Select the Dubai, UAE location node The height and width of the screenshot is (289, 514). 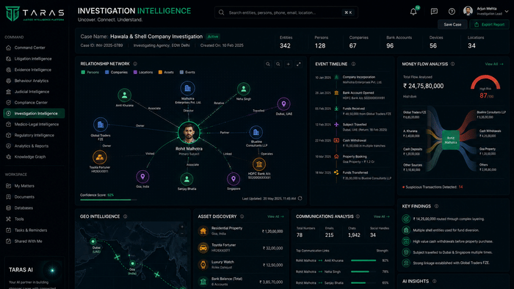tap(283, 104)
